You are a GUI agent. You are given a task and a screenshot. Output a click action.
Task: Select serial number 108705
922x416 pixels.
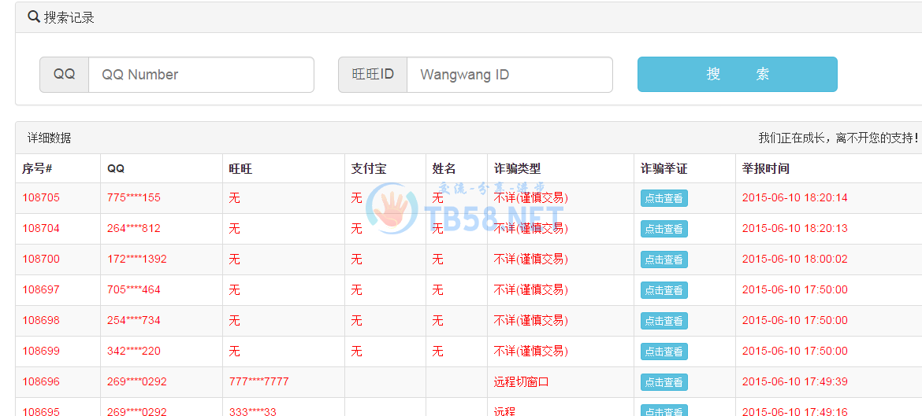coord(40,197)
